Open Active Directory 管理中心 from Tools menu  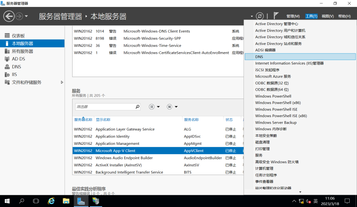point(300,24)
